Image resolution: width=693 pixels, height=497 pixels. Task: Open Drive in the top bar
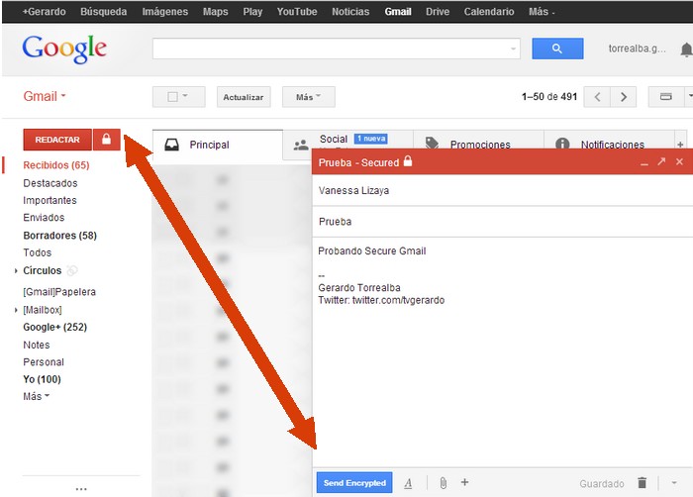[438, 12]
